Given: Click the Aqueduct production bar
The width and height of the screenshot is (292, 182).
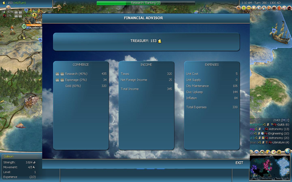Looking at the screenshot, I should (34, 28).
